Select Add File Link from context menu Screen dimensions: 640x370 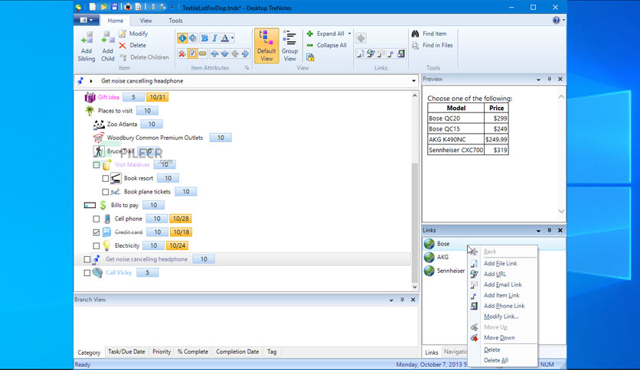(502, 263)
